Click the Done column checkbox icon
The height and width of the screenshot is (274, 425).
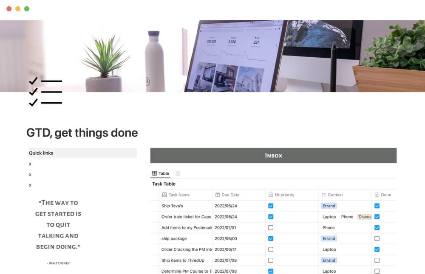(x=377, y=195)
